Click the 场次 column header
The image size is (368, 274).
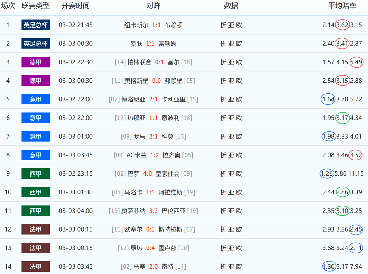tap(8, 6)
